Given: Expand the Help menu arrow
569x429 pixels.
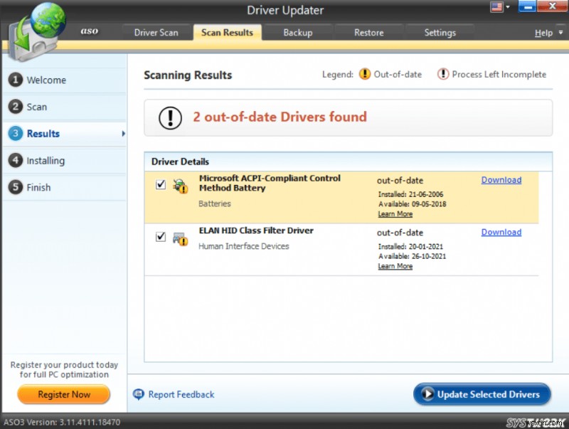Looking at the screenshot, I should click(560, 33).
